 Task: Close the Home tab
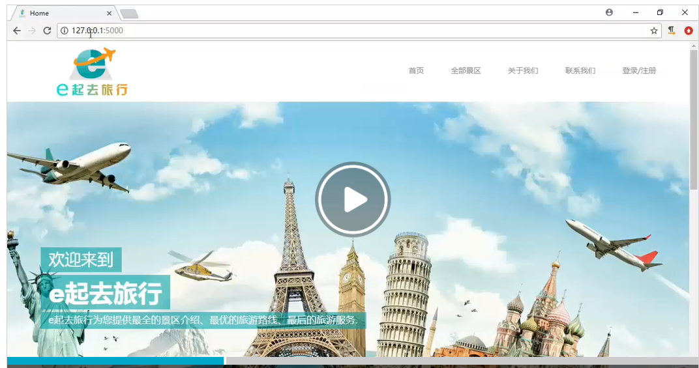click(110, 14)
